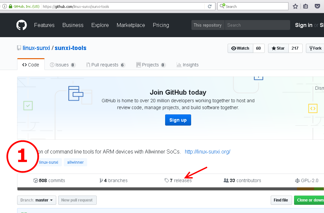Open Business in the top navigation
This screenshot has width=324, height=213.
point(73,25)
